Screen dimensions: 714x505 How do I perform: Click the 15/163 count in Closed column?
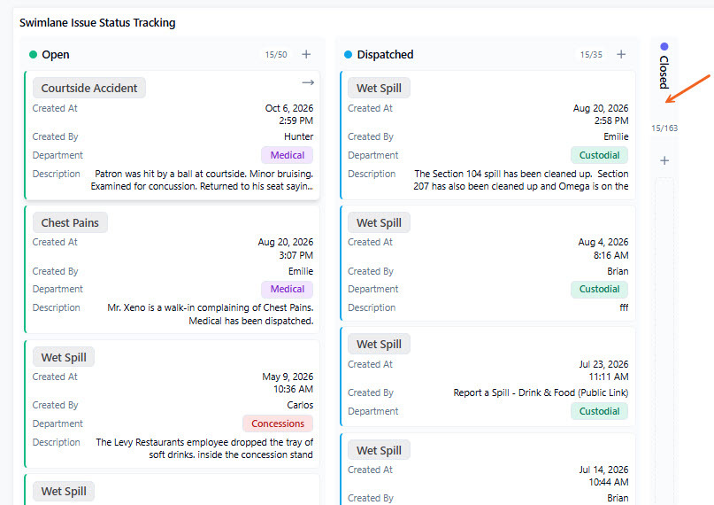coord(664,128)
